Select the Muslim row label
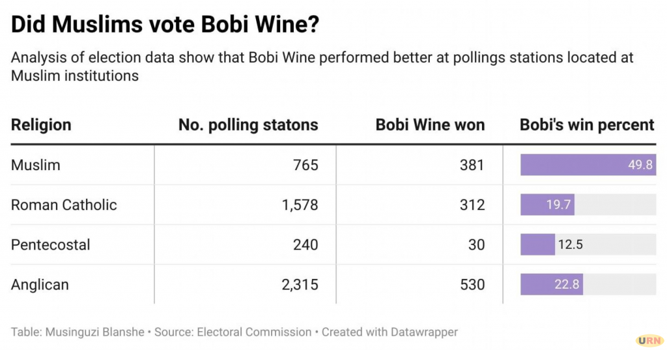This screenshot has height=350, width=667. [x=36, y=165]
